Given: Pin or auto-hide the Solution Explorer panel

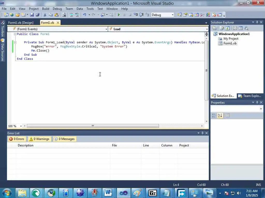Looking at the screenshot, I should pyautogui.click(x=257, y=22).
